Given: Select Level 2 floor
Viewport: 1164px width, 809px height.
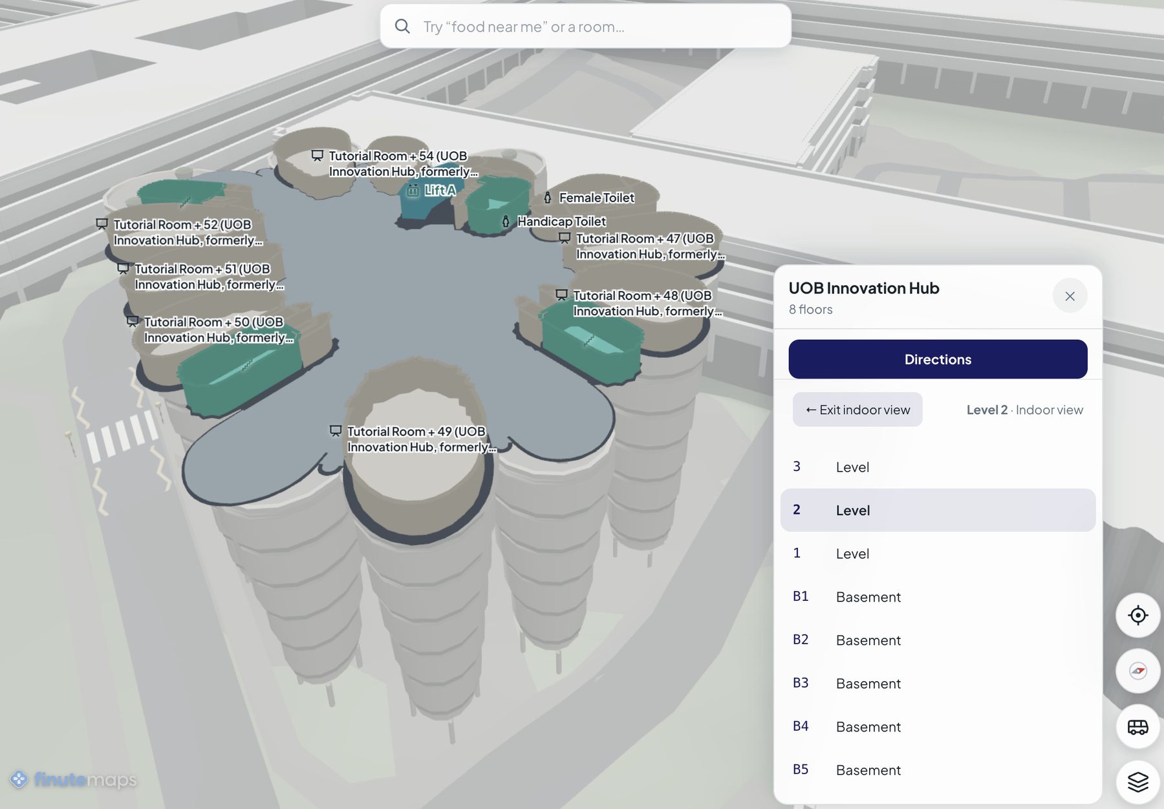Looking at the screenshot, I should click(938, 510).
